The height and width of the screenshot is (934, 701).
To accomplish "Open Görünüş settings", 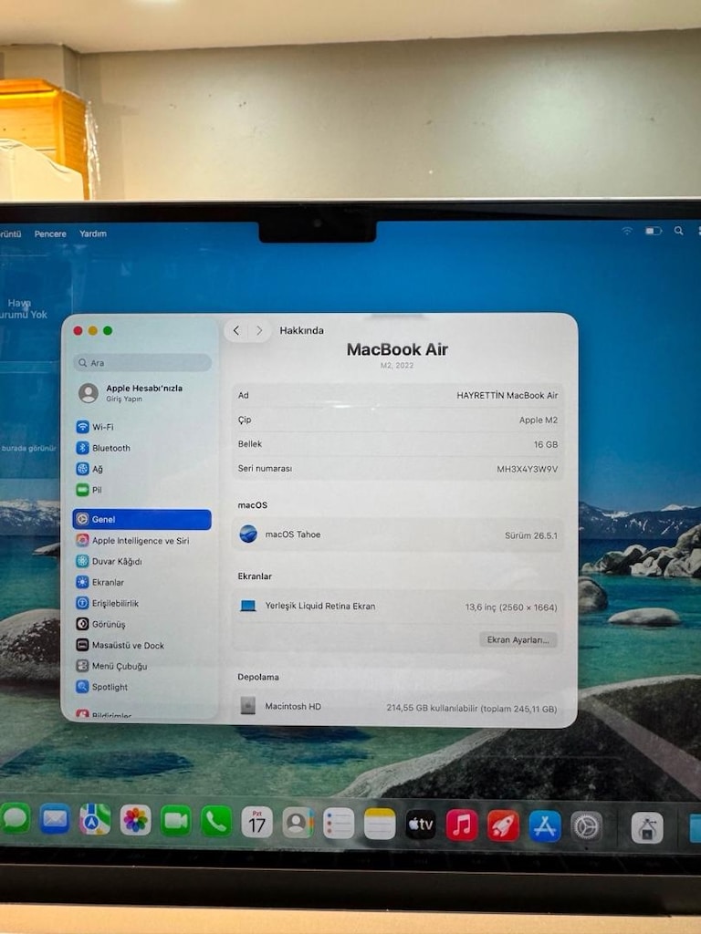I will (x=141, y=624).
